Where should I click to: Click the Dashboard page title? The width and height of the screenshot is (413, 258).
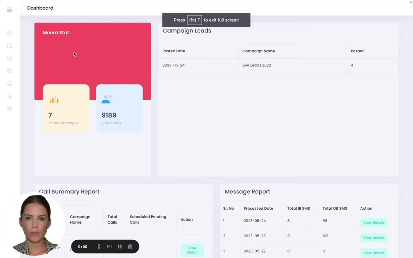pos(40,8)
